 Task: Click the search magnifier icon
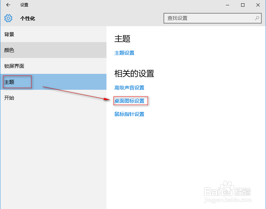257,18
